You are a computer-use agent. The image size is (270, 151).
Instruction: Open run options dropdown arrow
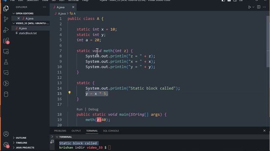(x=254, y=7)
